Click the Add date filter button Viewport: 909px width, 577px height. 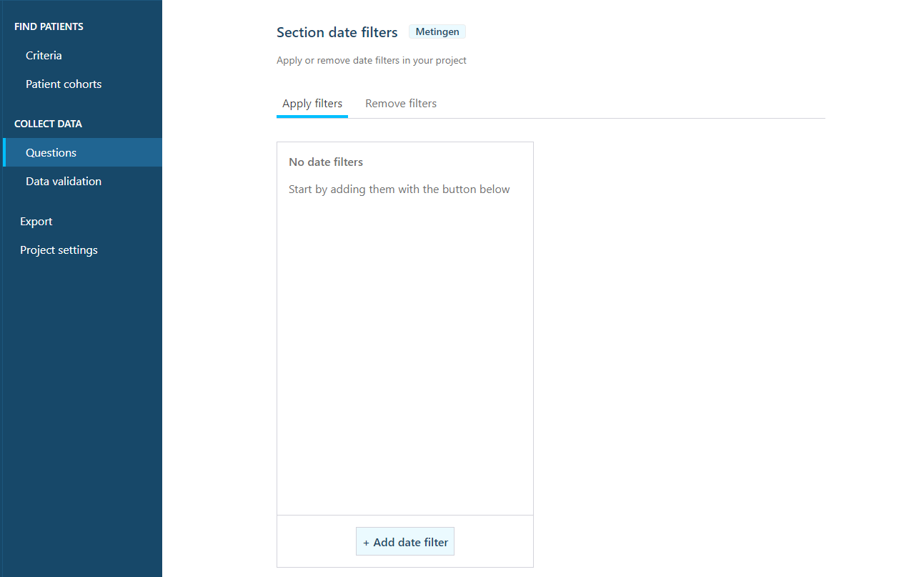[x=405, y=542]
